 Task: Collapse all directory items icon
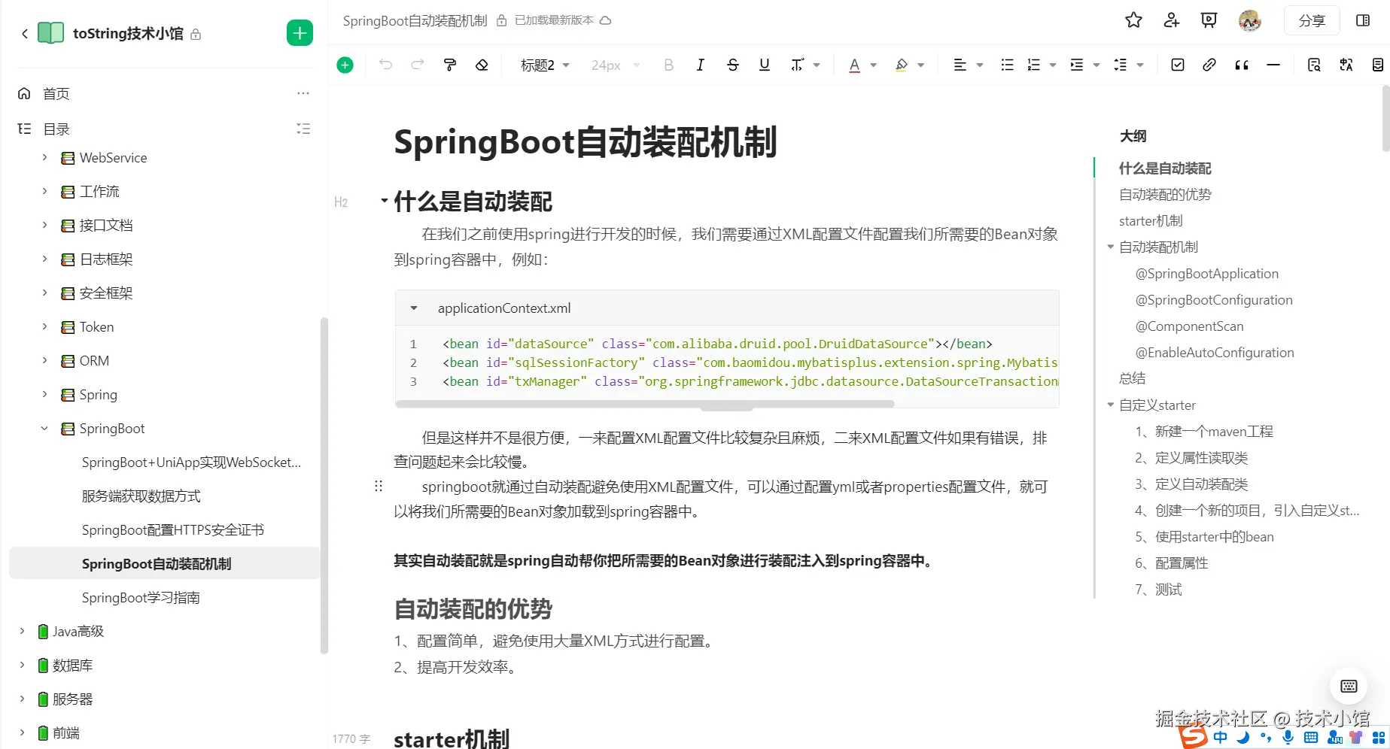click(303, 129)
